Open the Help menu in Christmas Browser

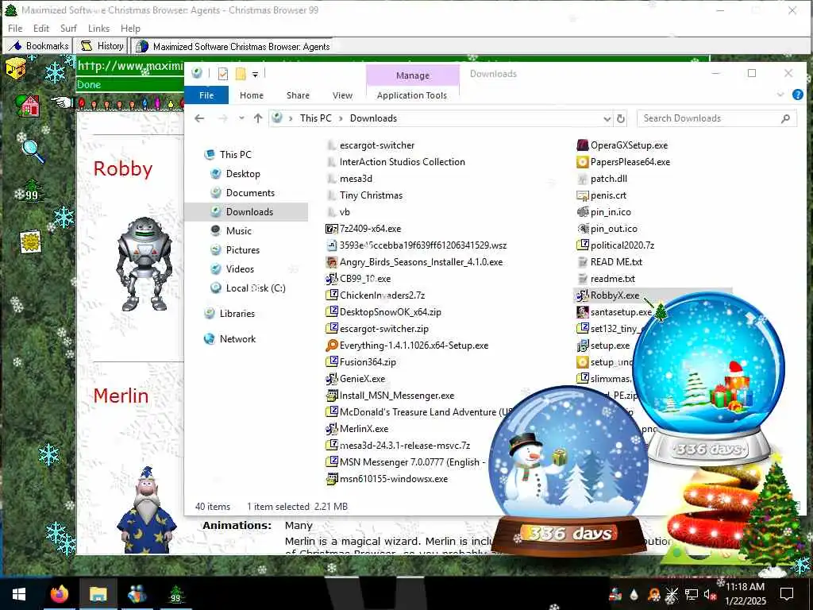pyautogui.click(x=131, y=28)
